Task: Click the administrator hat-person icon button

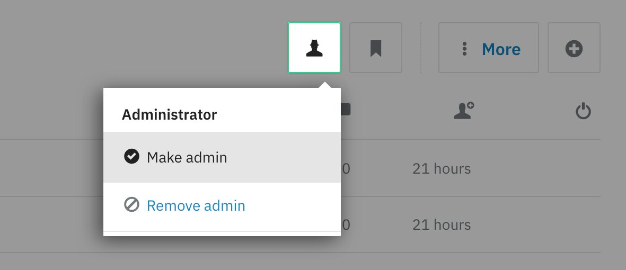Action: click(x=314, y=48)
